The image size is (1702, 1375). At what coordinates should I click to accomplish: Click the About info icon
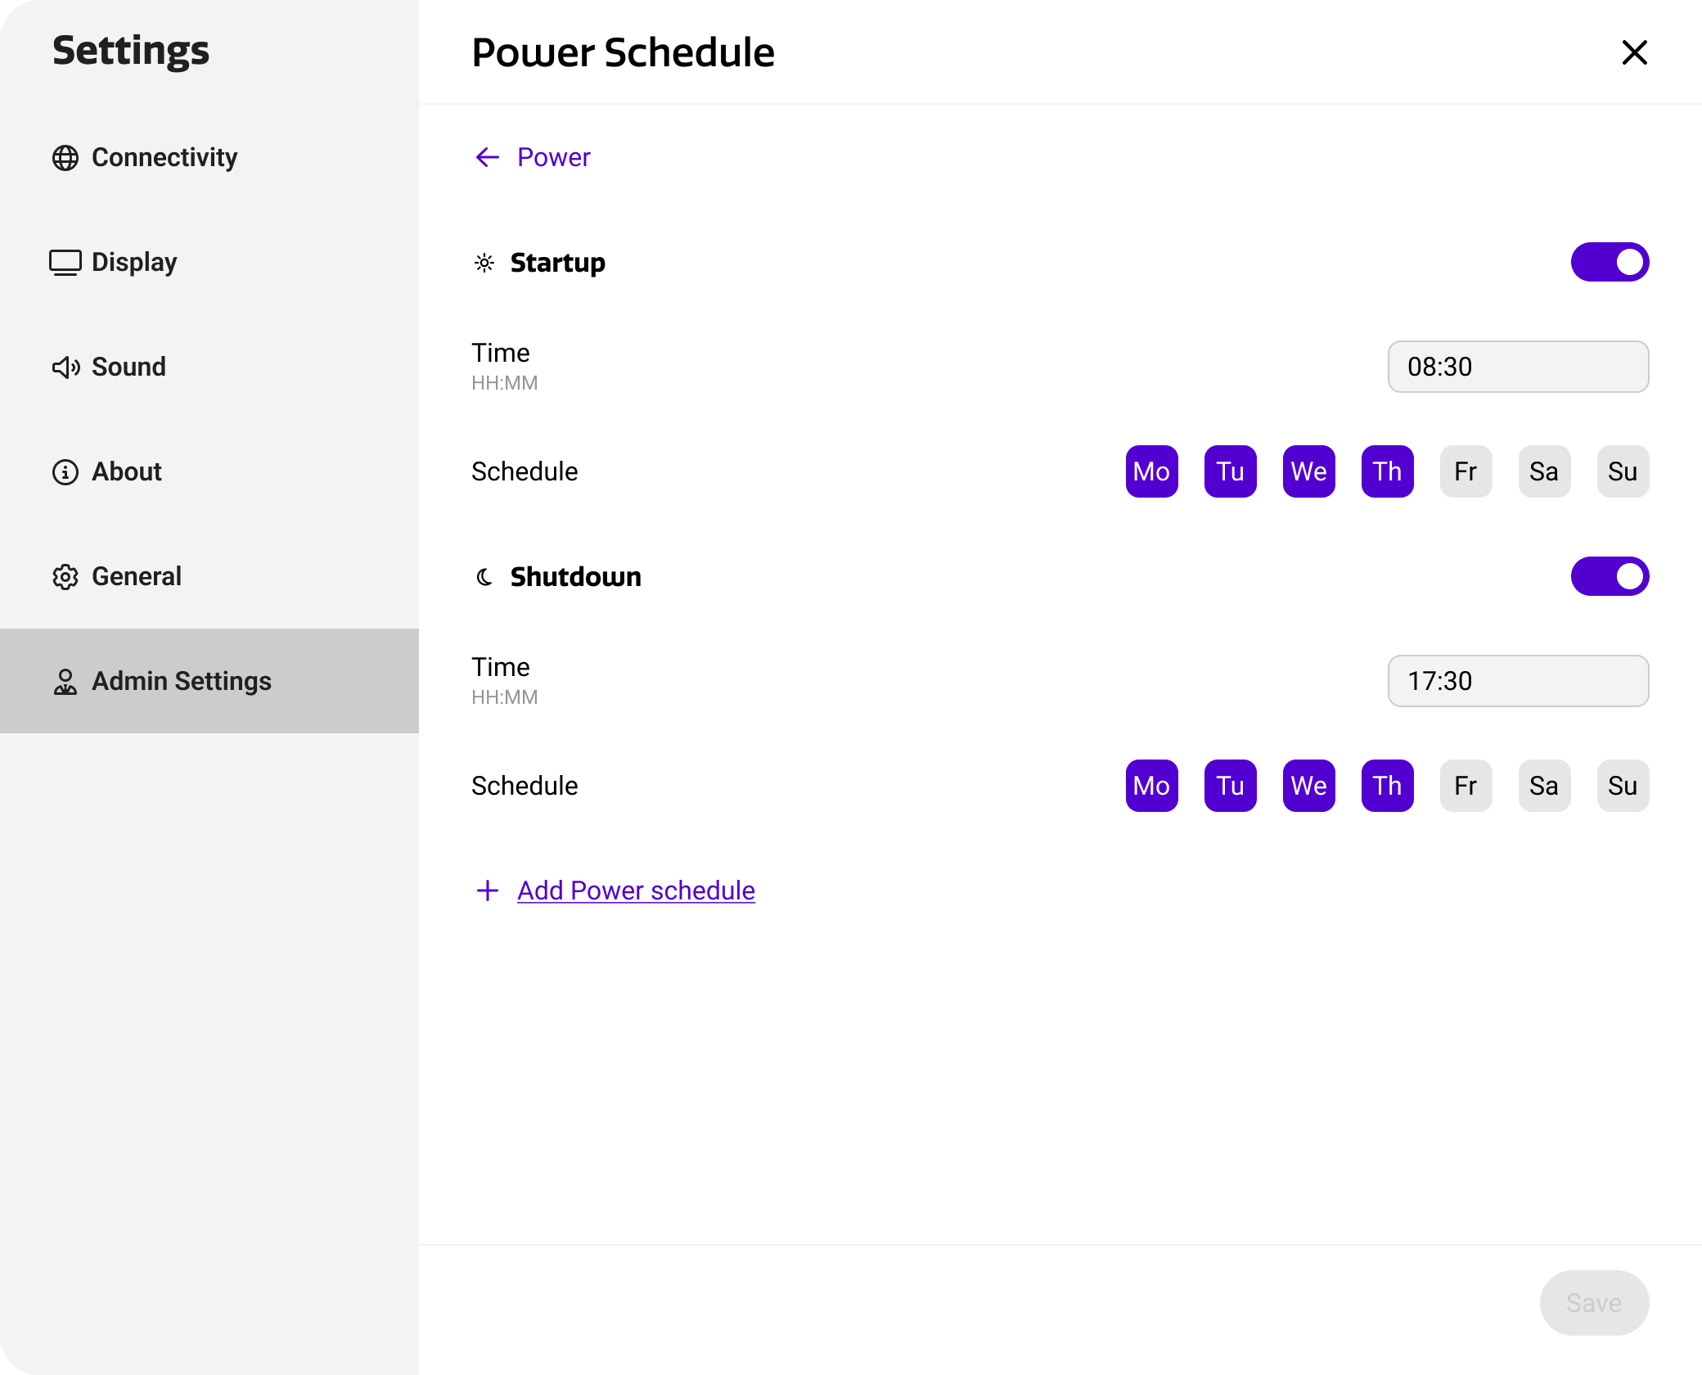[65, 472]
